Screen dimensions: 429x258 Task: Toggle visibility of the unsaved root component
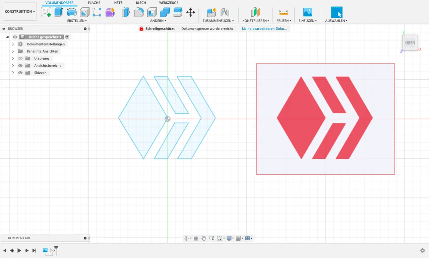(15, 37)
